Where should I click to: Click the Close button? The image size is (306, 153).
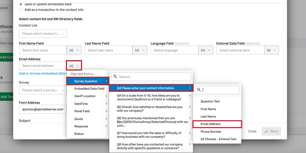click(x=252, y=131)
